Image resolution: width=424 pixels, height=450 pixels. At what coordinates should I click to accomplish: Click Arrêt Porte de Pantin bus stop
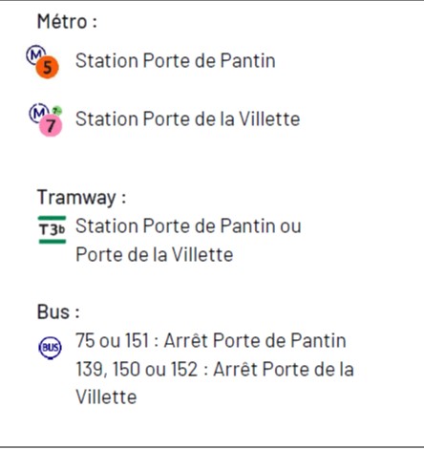click(255, 340)
